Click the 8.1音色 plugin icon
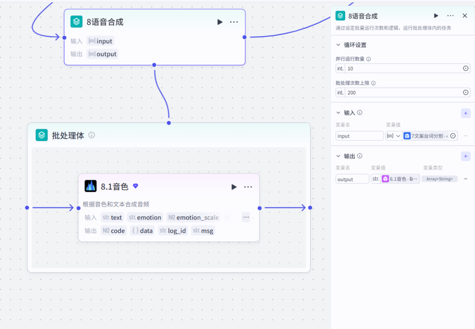The width and height of the screenshot is (475, 329). (90, 186)
